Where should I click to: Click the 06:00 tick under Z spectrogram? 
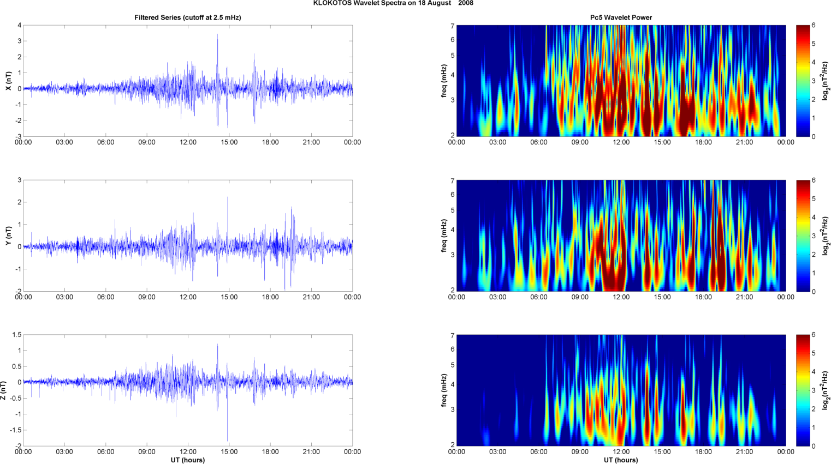(538, 451)
